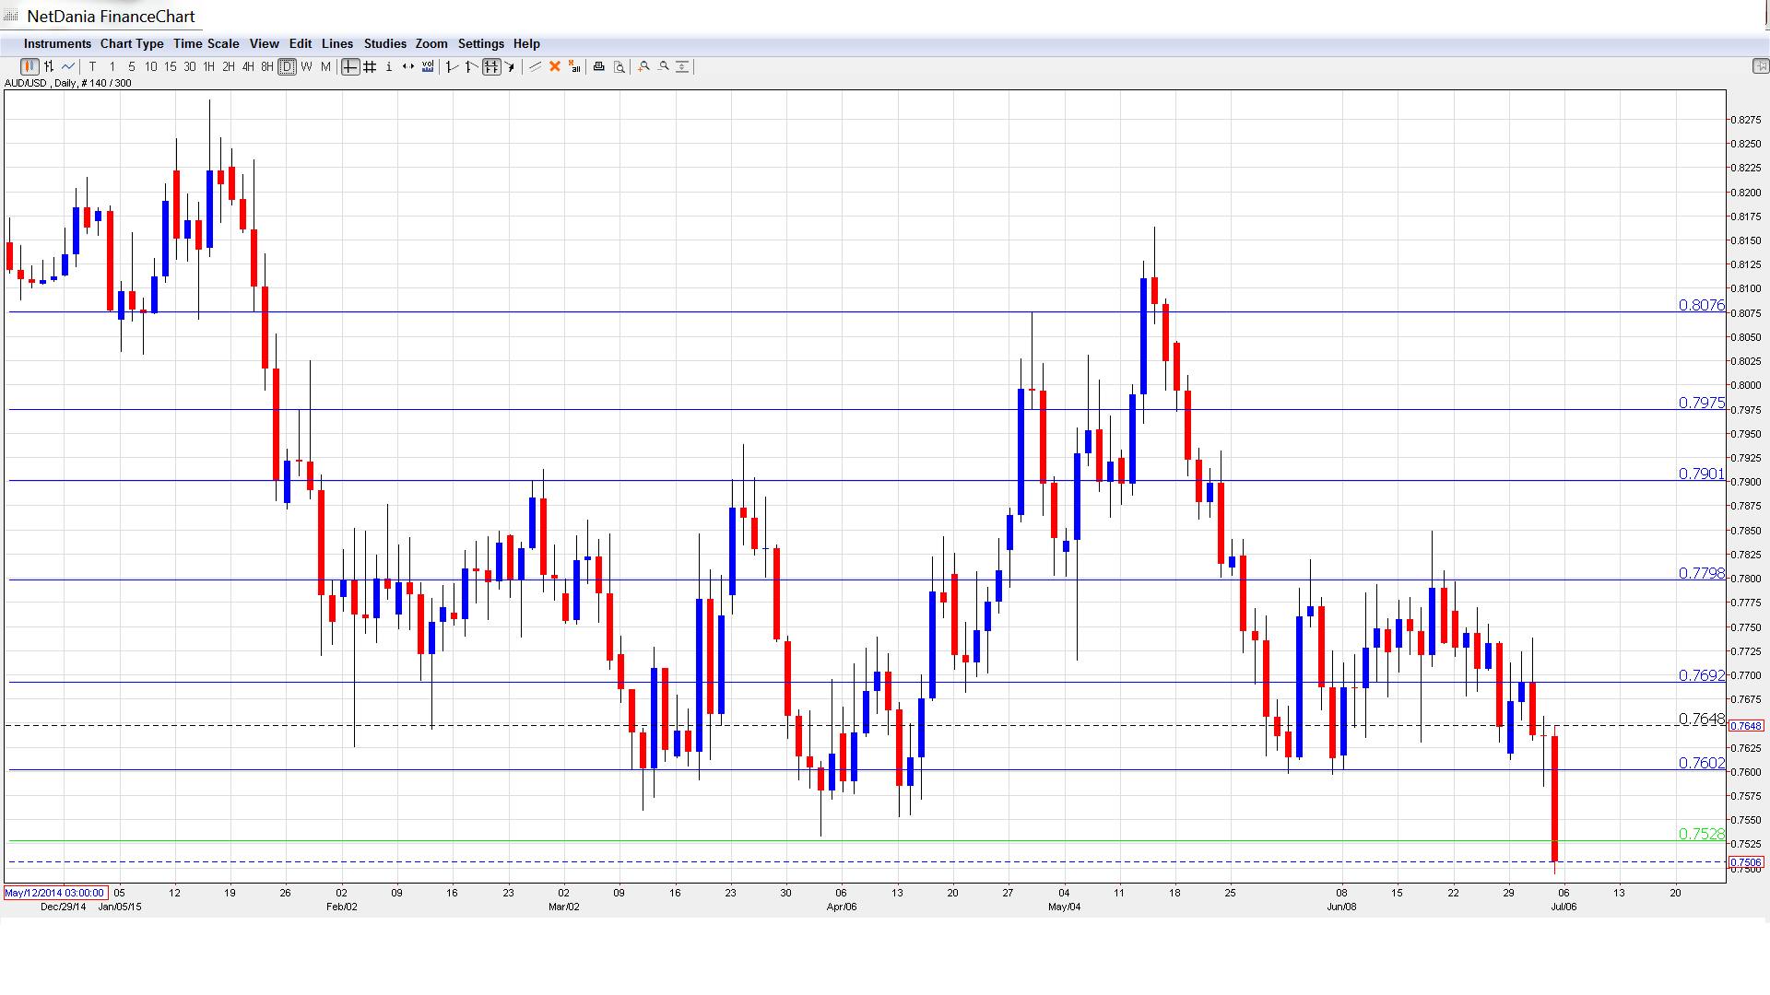Open the Time Scale menu
Viewport: 1770px width, 995px height.
[x=206, y=43]
